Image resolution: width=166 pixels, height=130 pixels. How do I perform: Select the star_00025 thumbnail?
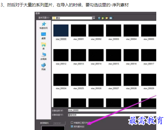pos(78,80)
